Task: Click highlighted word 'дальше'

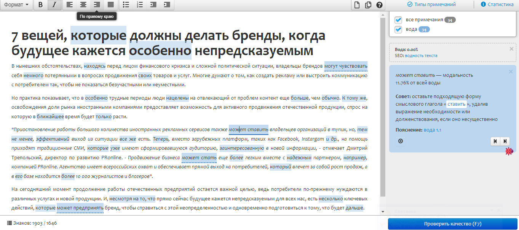Action: [x=354, y=208]
